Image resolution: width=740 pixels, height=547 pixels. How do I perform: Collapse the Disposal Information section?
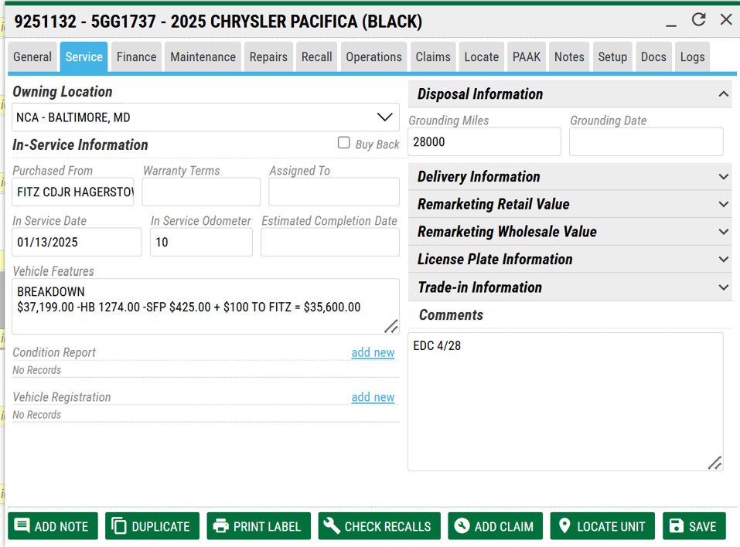coord(723,94)
